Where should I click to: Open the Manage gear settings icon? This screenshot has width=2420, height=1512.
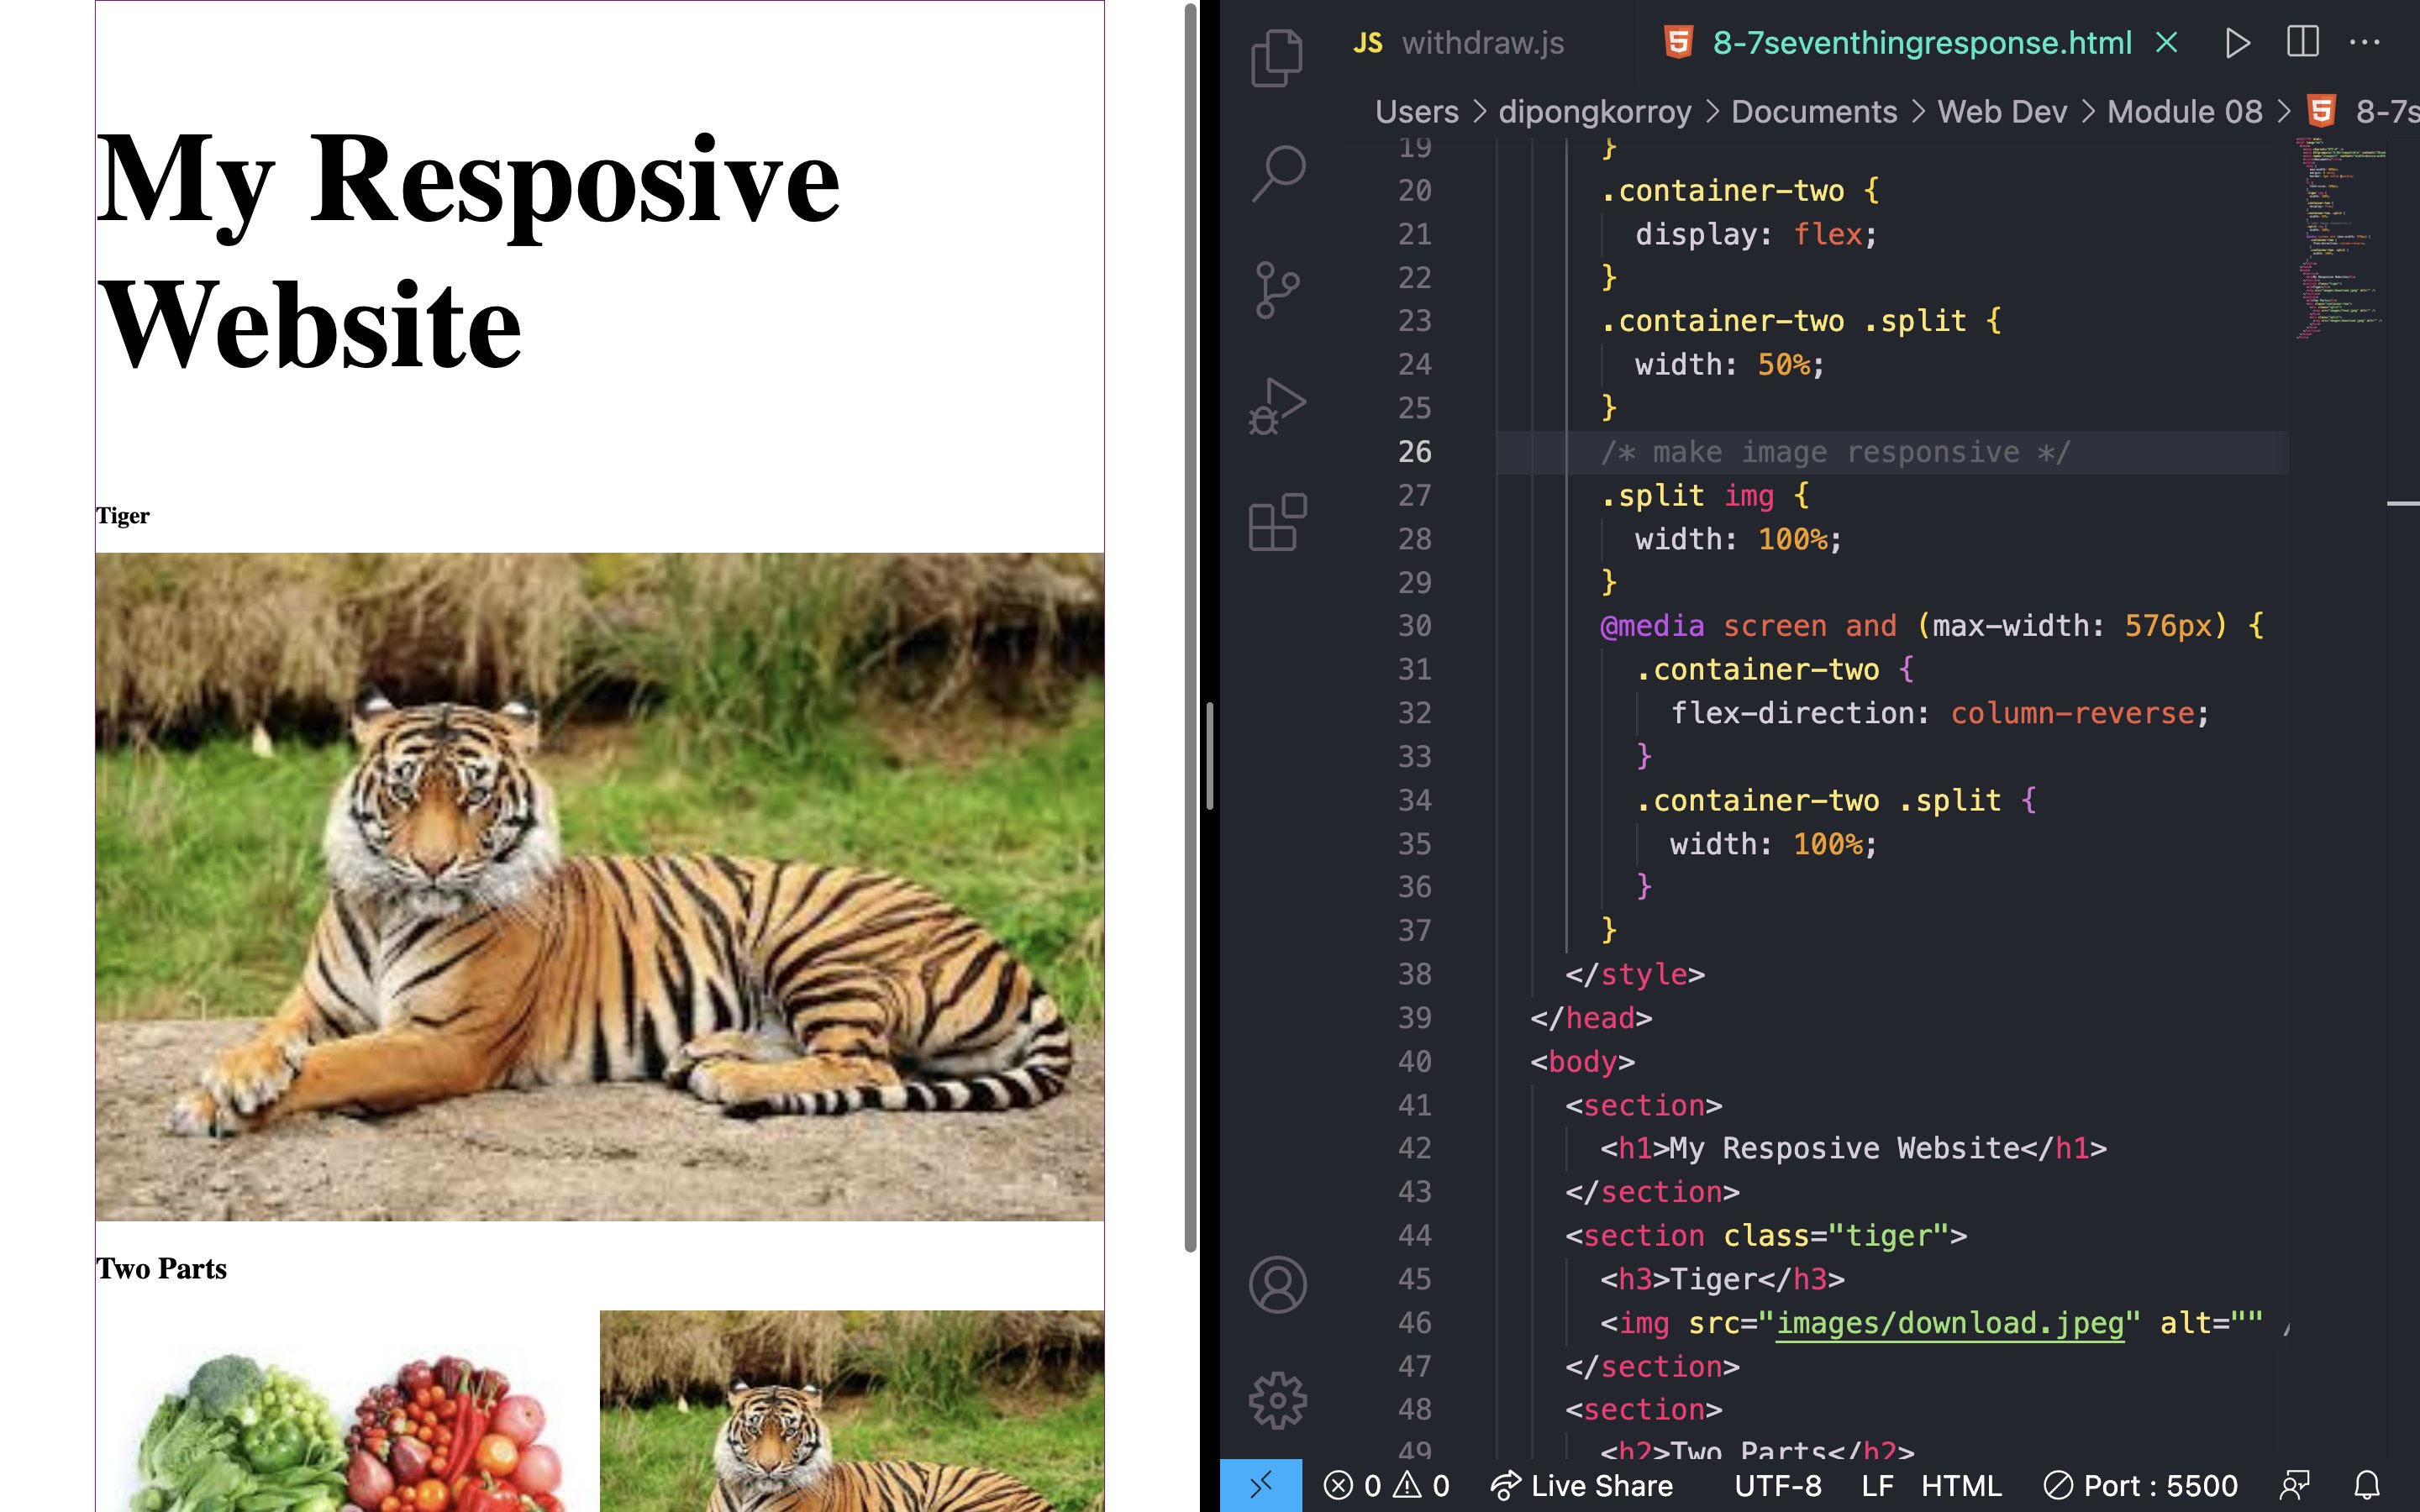1277,1400
